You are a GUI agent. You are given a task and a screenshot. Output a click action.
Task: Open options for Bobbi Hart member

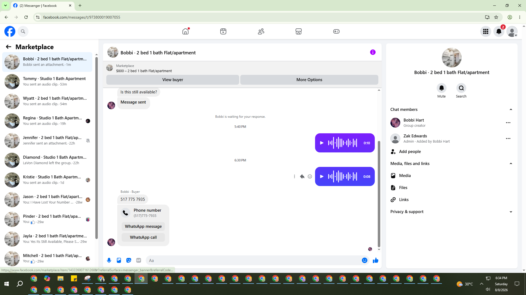pyautogui.click(x=508, y=123)
